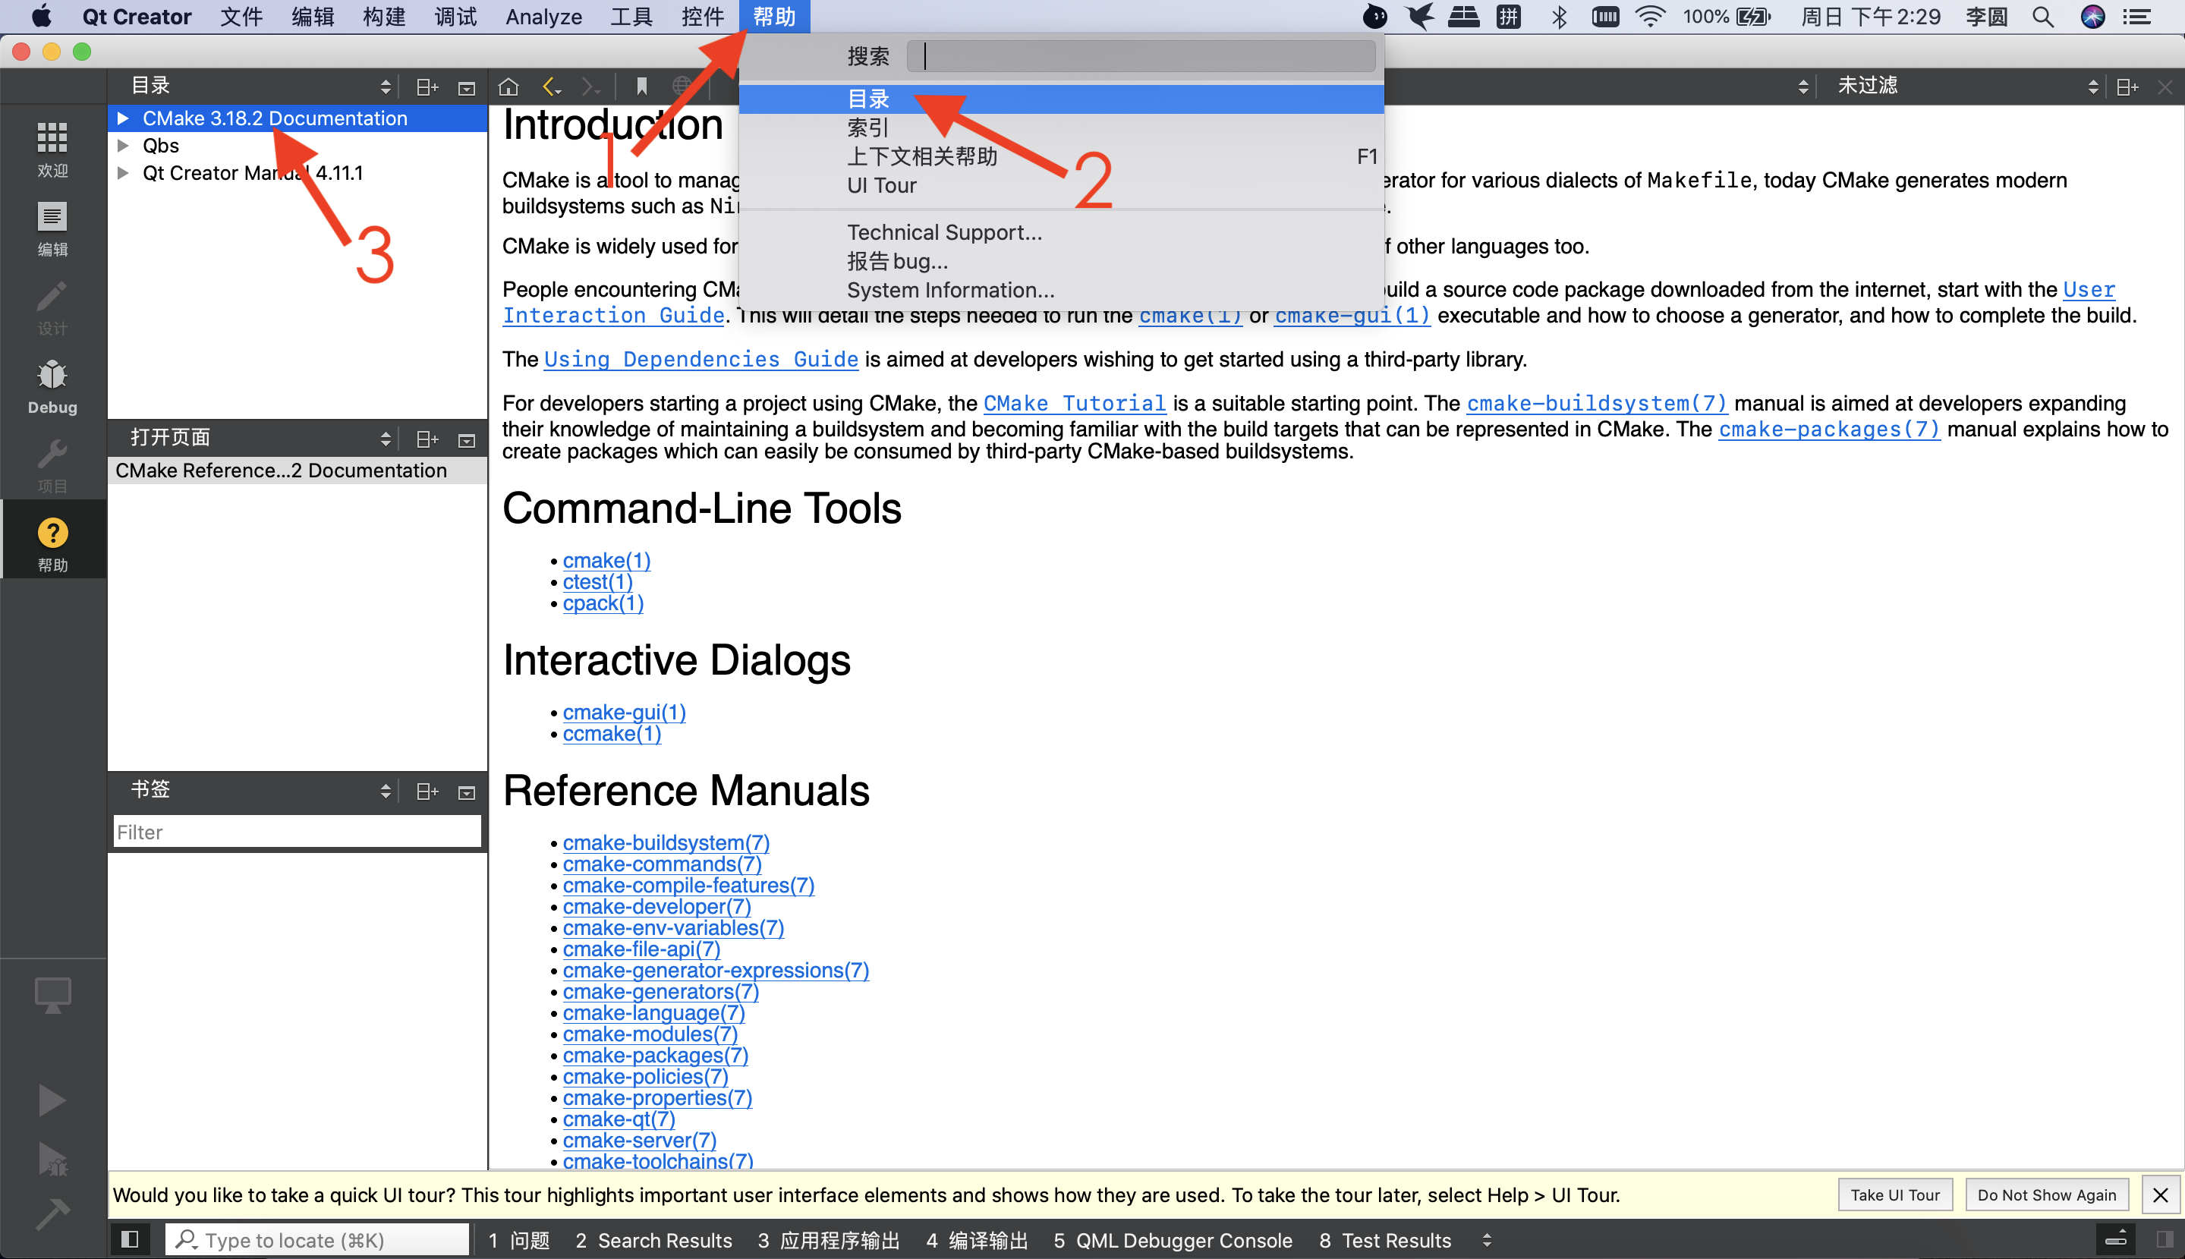The height and width of the screenshot is (1259, 2185).
Task: Expand the Qbs documentation tree node
Action: pos(123,145)
